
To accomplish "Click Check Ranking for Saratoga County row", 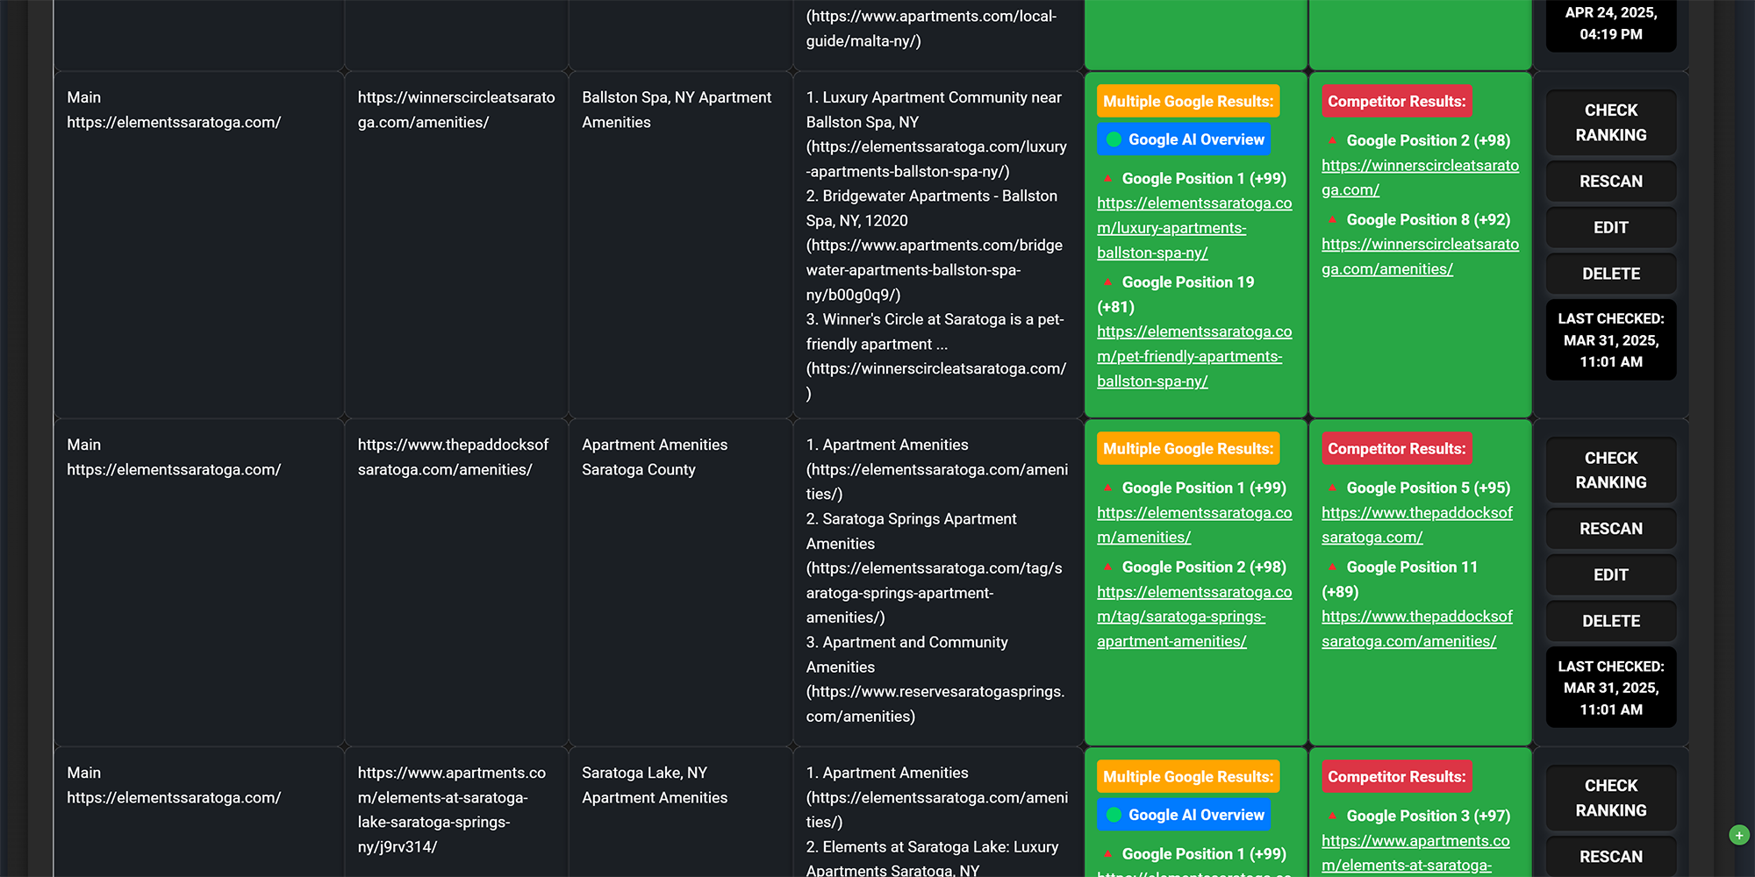I will 1610,470.
